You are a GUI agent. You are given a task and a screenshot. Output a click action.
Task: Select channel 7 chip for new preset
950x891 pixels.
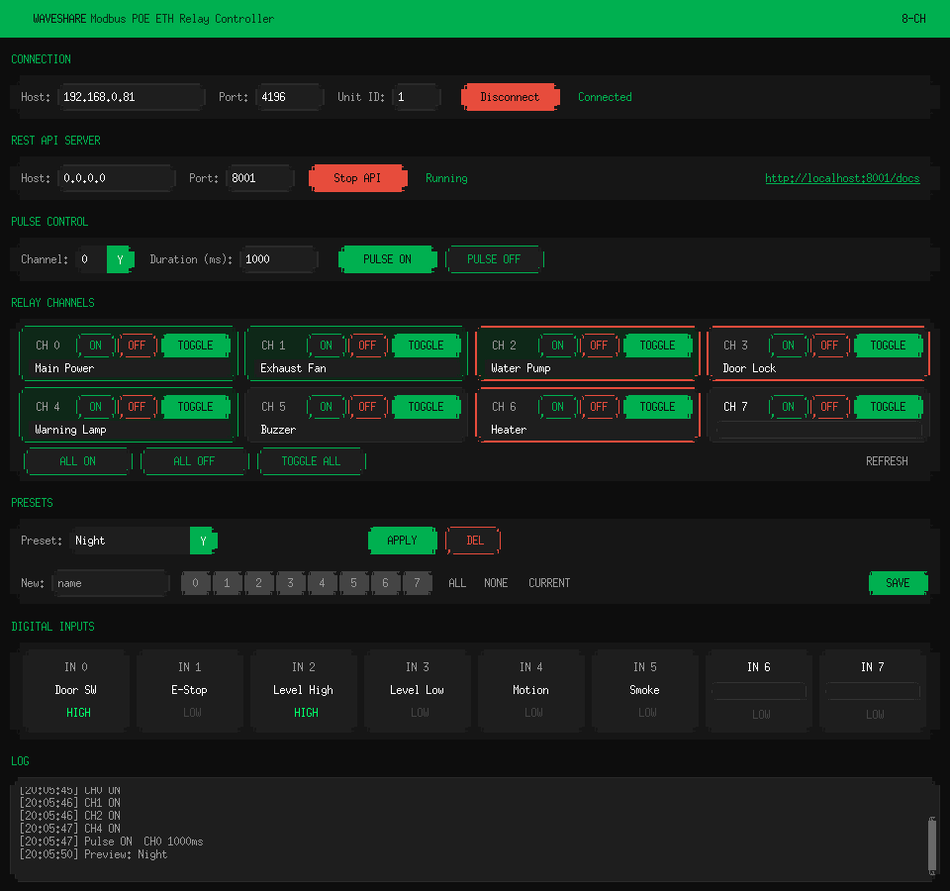417,583
